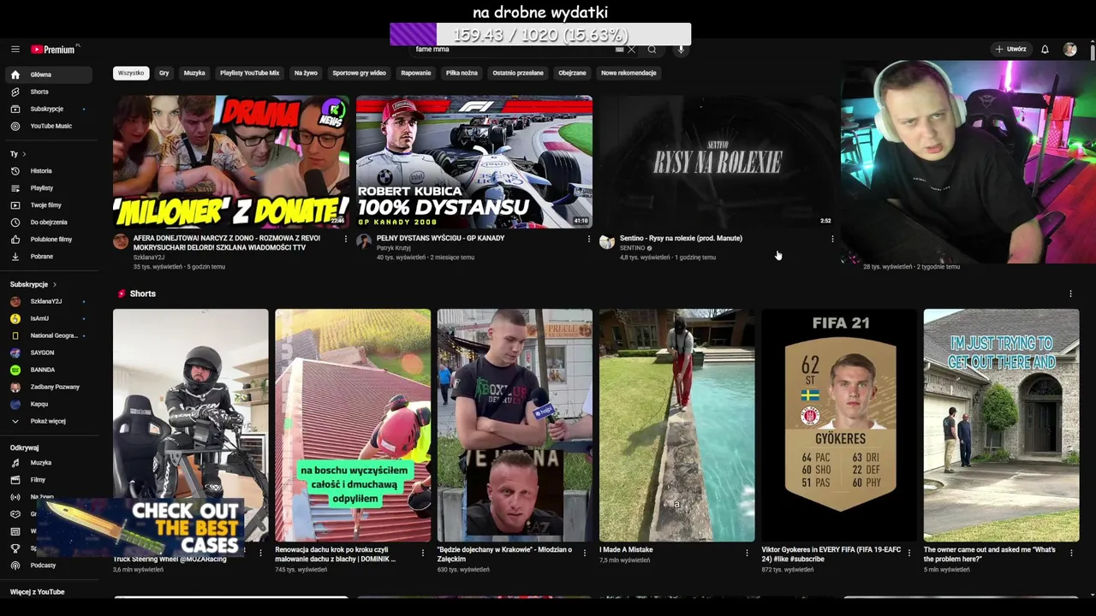Image resolution: width=1096 pixels, height=616 pixels.
Task: Click the YouTube Premium logo
Action: click(55, 50)
